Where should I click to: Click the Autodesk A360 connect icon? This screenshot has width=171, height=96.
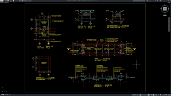click(157, 1)
